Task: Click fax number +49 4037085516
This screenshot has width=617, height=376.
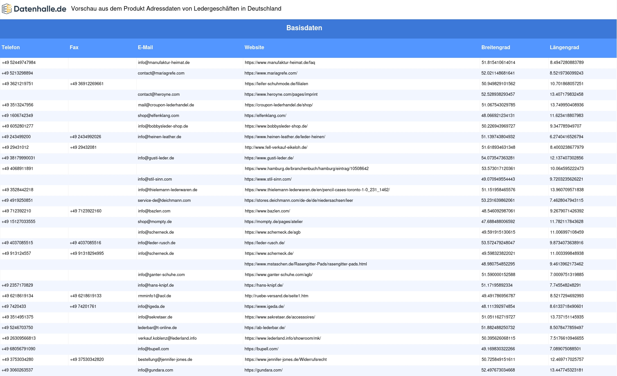Action: [85, 243]
